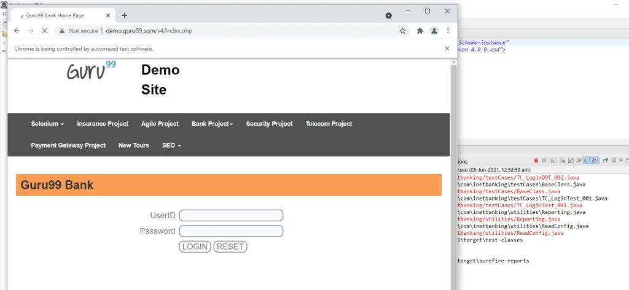Click Remove Launch icon in Eclipse console
629x290 pixels.
coord(544,161)
